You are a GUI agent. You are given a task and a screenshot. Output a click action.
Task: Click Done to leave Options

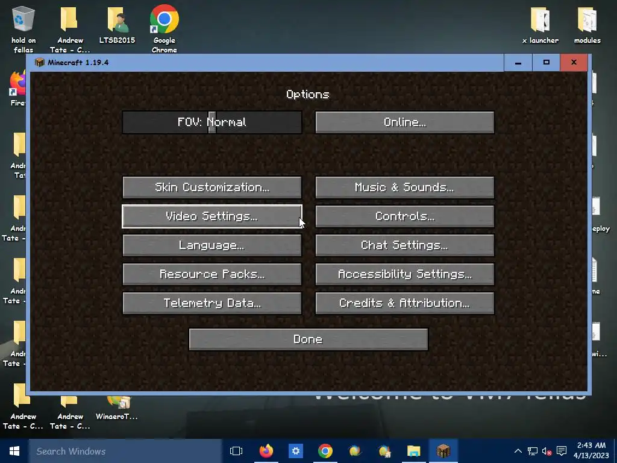(308, 339)
